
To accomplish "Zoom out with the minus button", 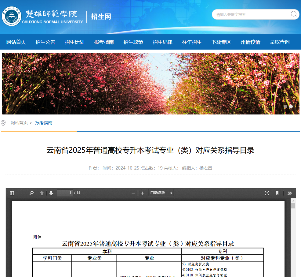I will [133, 193].
